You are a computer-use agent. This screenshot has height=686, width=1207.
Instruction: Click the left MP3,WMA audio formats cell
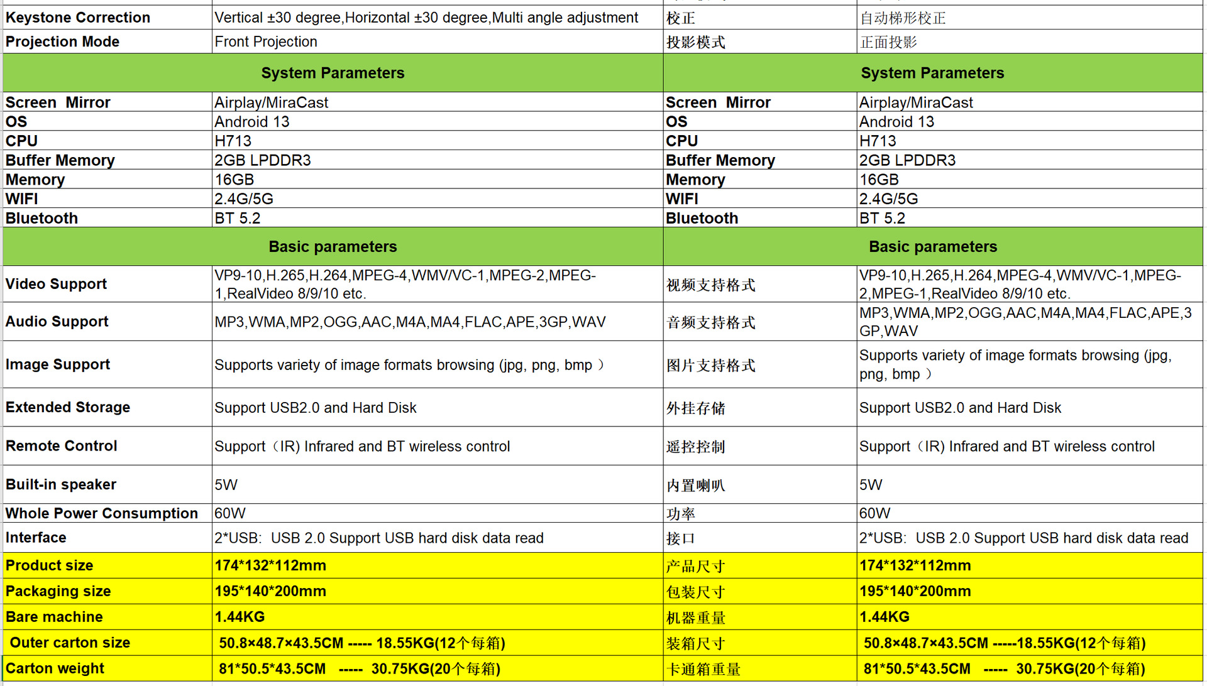pos(410,322)
